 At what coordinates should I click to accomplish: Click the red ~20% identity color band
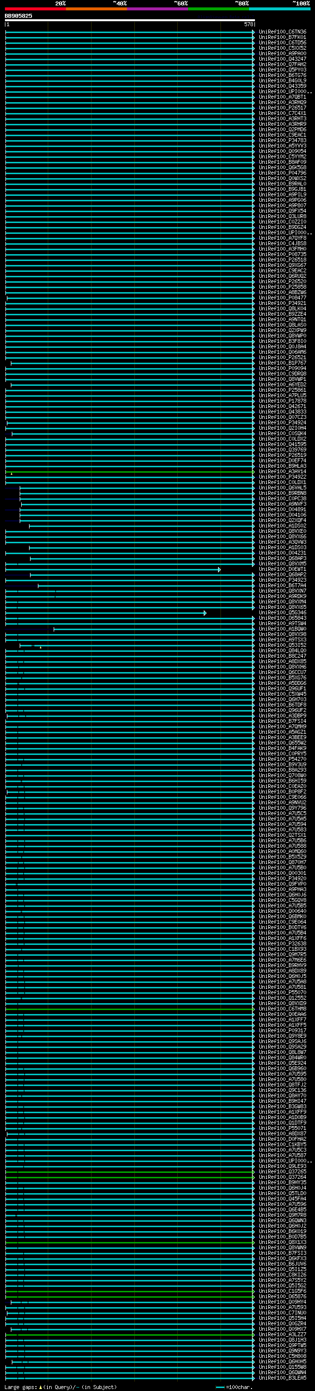(35, 9)
